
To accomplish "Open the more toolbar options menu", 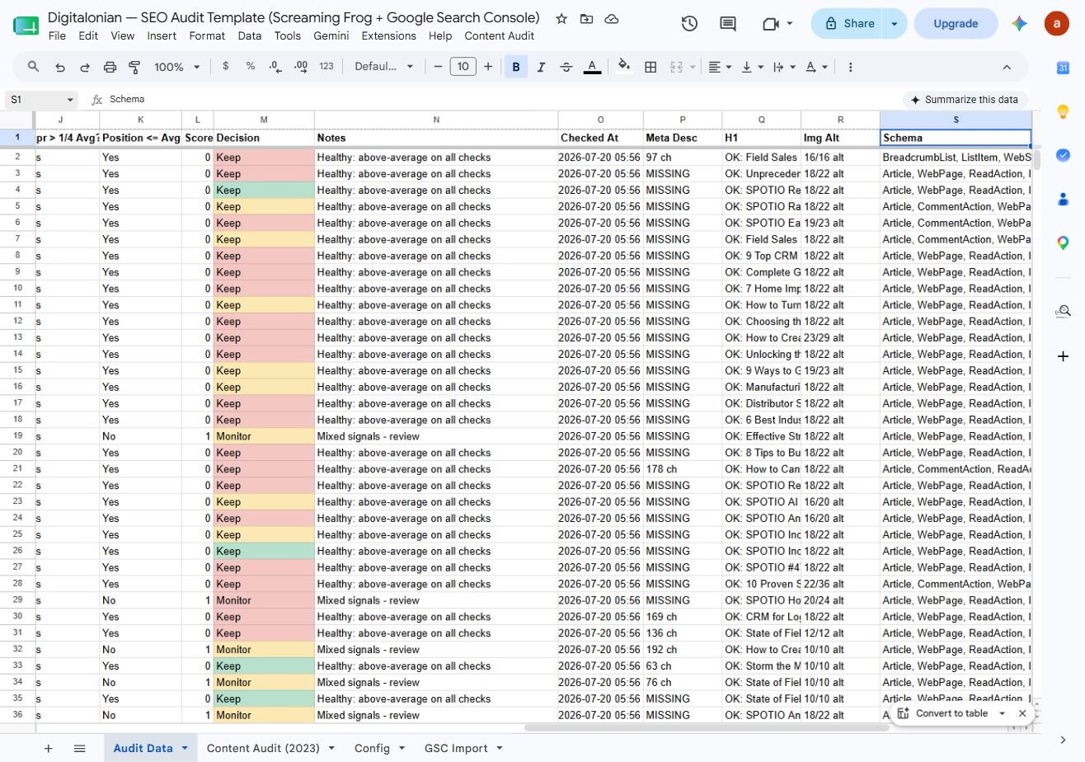I will [x=850, y=67].
